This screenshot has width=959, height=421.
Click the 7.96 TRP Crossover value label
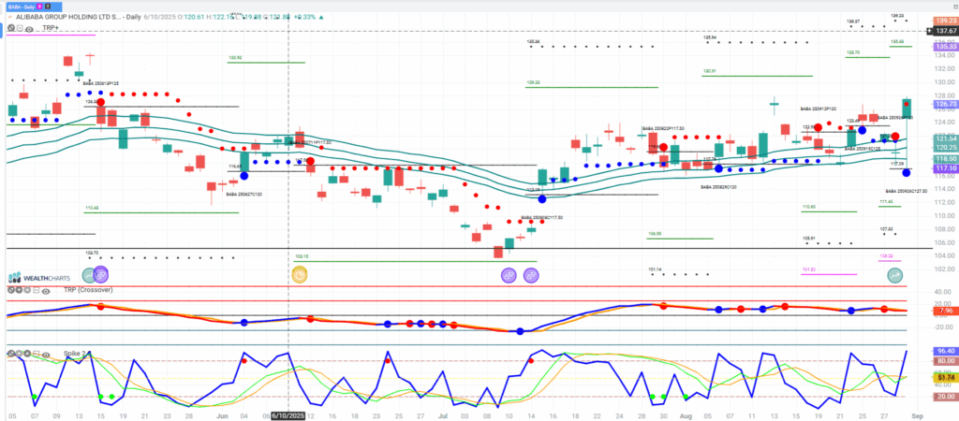click(x=945, y=311)
